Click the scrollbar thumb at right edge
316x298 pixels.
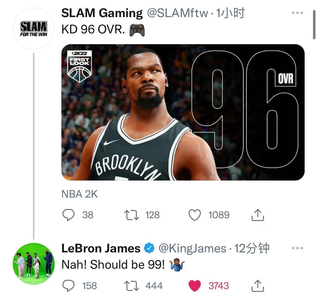point(314,24)
